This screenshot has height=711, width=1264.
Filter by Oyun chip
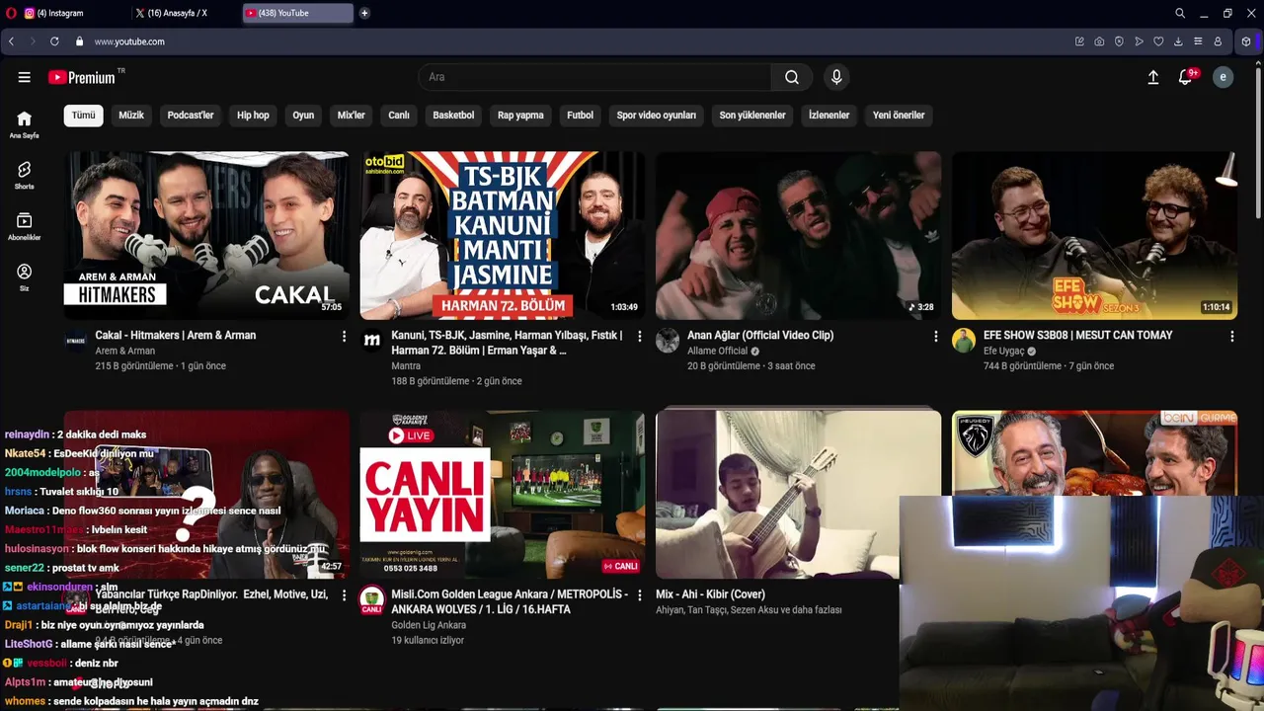[x=303, y=116]
